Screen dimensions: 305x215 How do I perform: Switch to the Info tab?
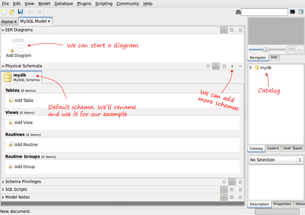coord(274,57)
